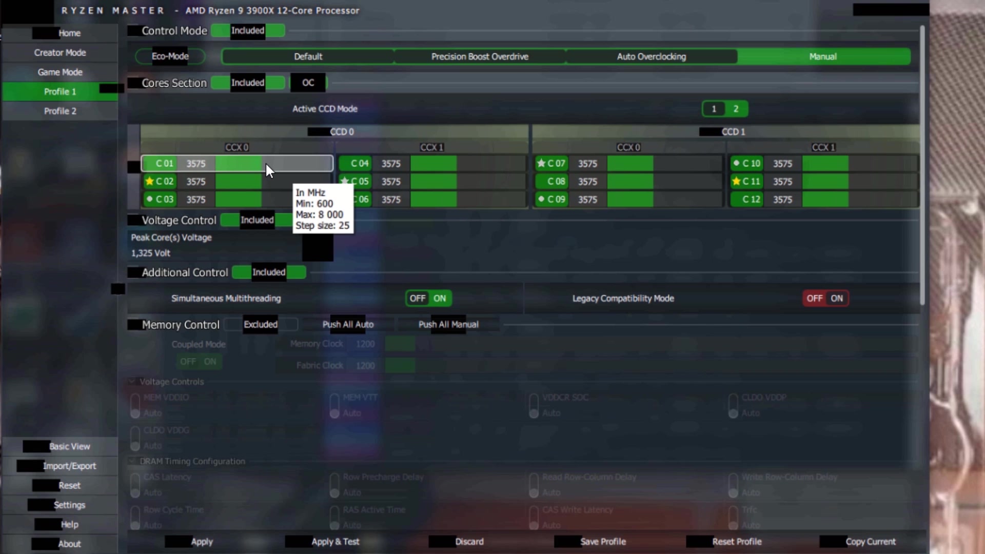
Task: Click Push All Auto button
Action: click(x=348, y=324)
